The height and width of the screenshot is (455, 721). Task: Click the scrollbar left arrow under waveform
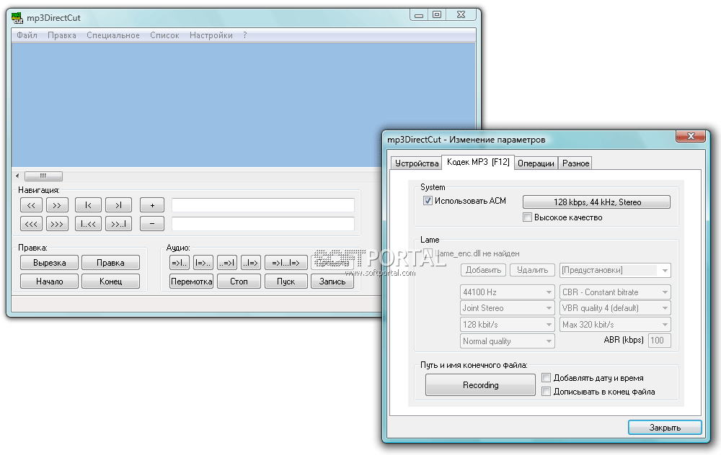tap(17, 176)
